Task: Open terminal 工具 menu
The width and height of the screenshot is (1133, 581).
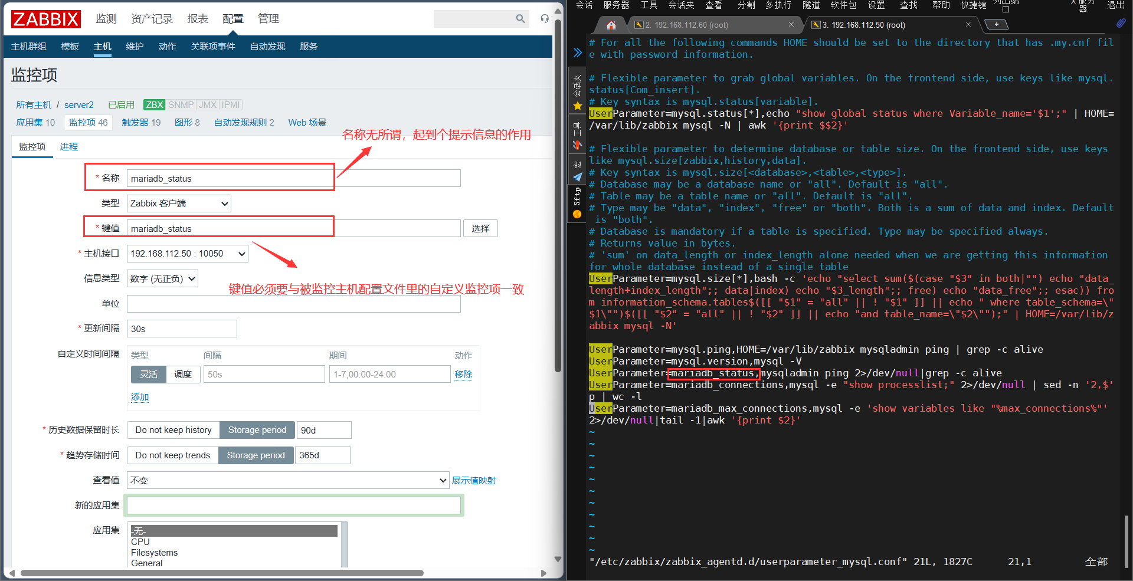Action: tap(649, 5)
